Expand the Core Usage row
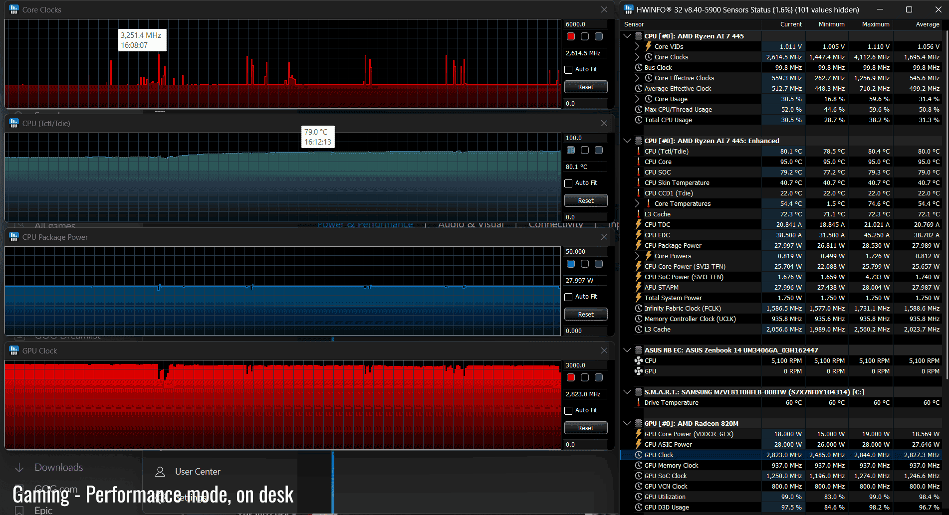 [x=637, y=99]
